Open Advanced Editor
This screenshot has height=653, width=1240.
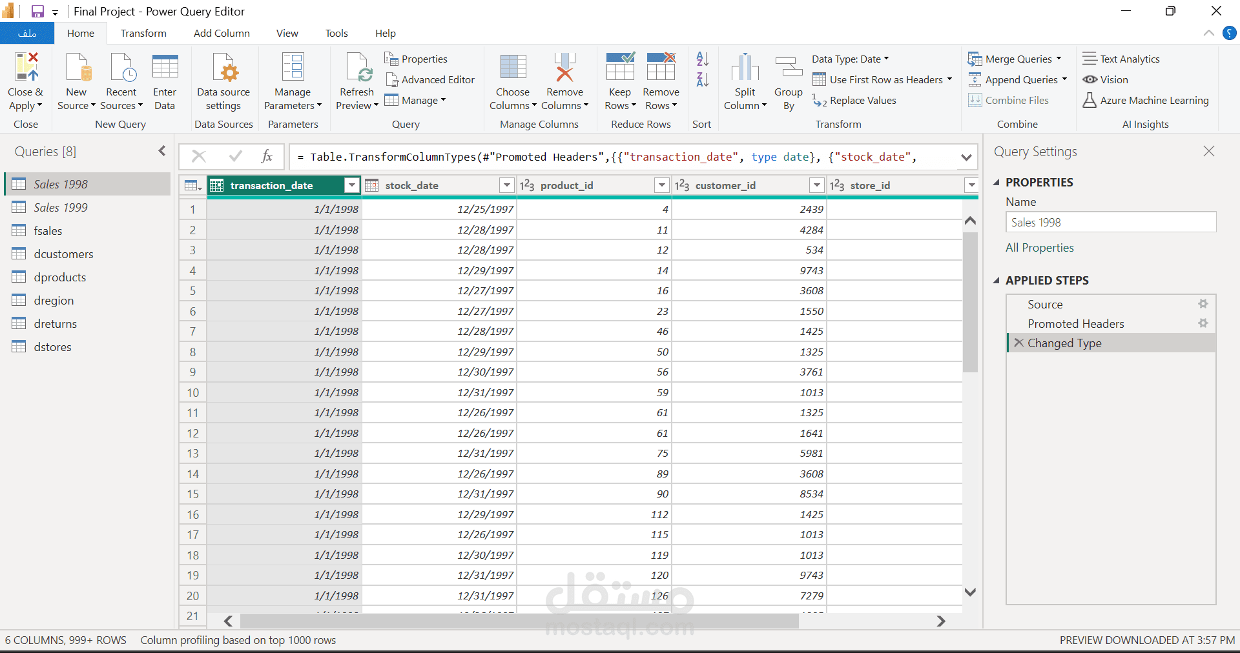(430, 79)
